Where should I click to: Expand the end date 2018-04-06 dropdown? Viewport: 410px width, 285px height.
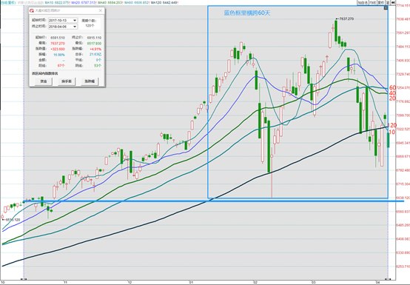tap(75, 27)
